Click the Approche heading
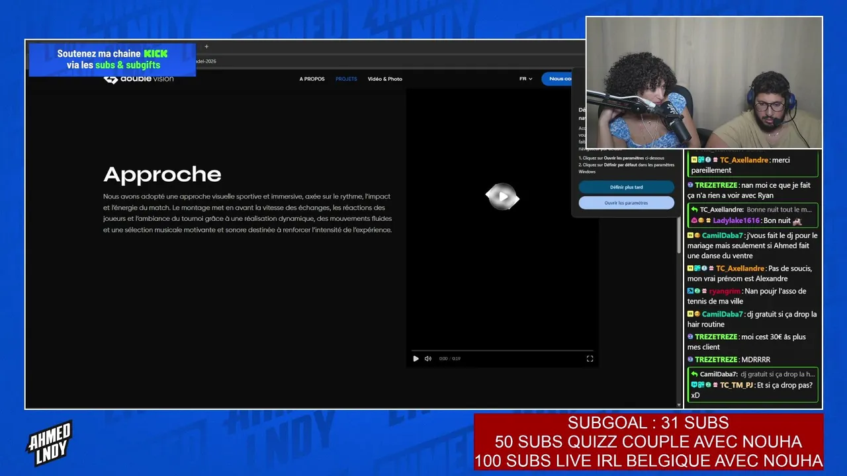 (x=162, y=175)
